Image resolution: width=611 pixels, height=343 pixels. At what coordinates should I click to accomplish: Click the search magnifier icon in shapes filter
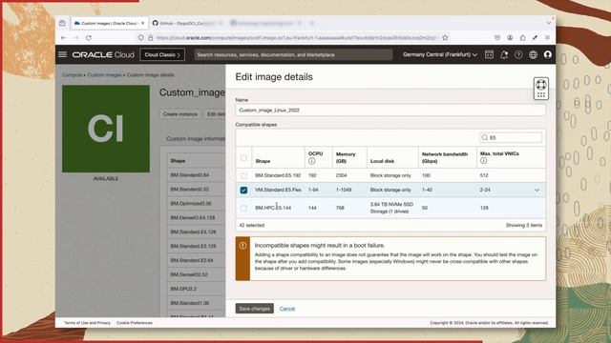[x=485, y=137]
